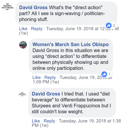Reply to the Women's March San Luis Obispo comment
This screenshot has height=131, width=126.
pyautogui.click(x=50, y=77)
